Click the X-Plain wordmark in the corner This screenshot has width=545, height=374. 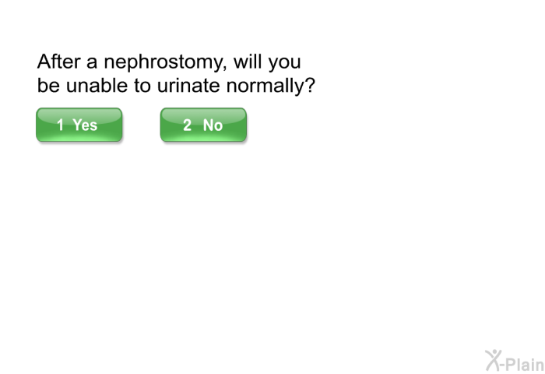coord(522,362)
